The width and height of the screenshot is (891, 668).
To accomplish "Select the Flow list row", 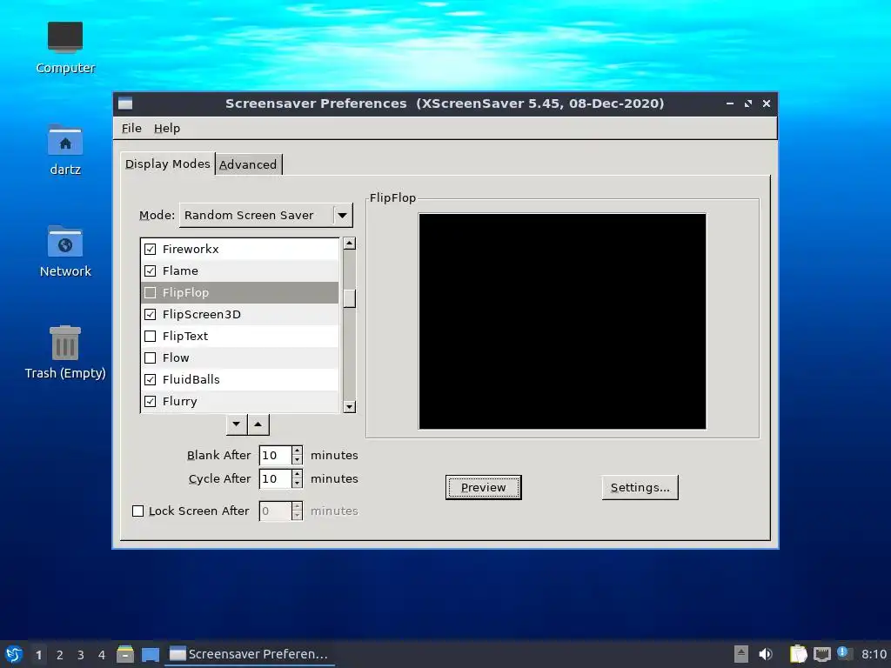I will click(x=240, y=357).
